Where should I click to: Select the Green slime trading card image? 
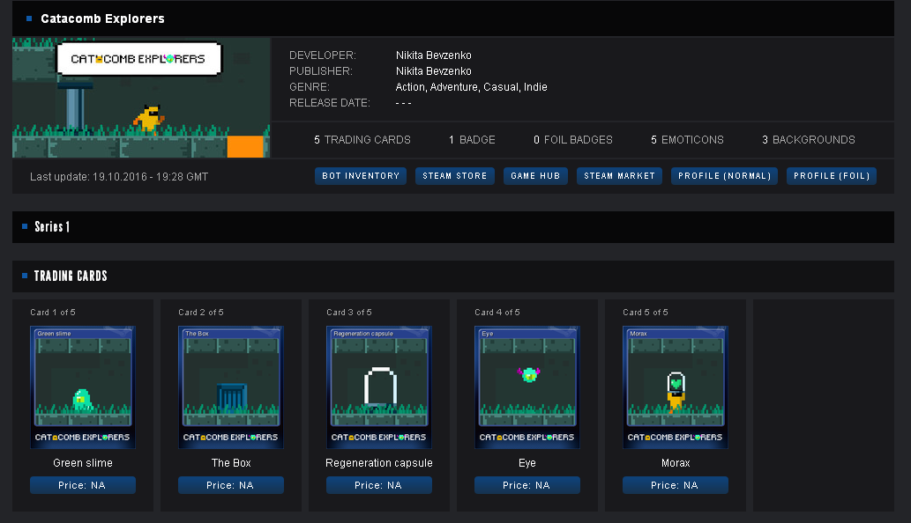[83, 387]
